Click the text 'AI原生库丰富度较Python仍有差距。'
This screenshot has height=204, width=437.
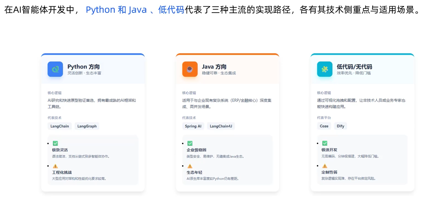pyautogui.click(x=213, y=179)
